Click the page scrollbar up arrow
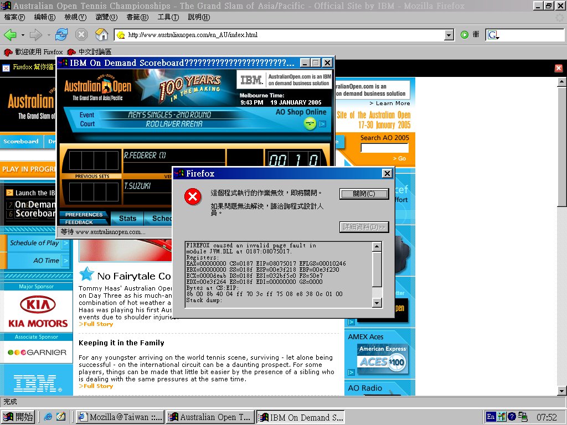This screenshot has width=567, height=425. click(x=561, y=82)
